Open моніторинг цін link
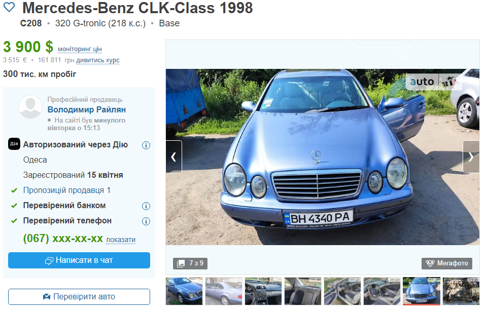The width and height of the screenshot is (487, 313). pos(80,49)
